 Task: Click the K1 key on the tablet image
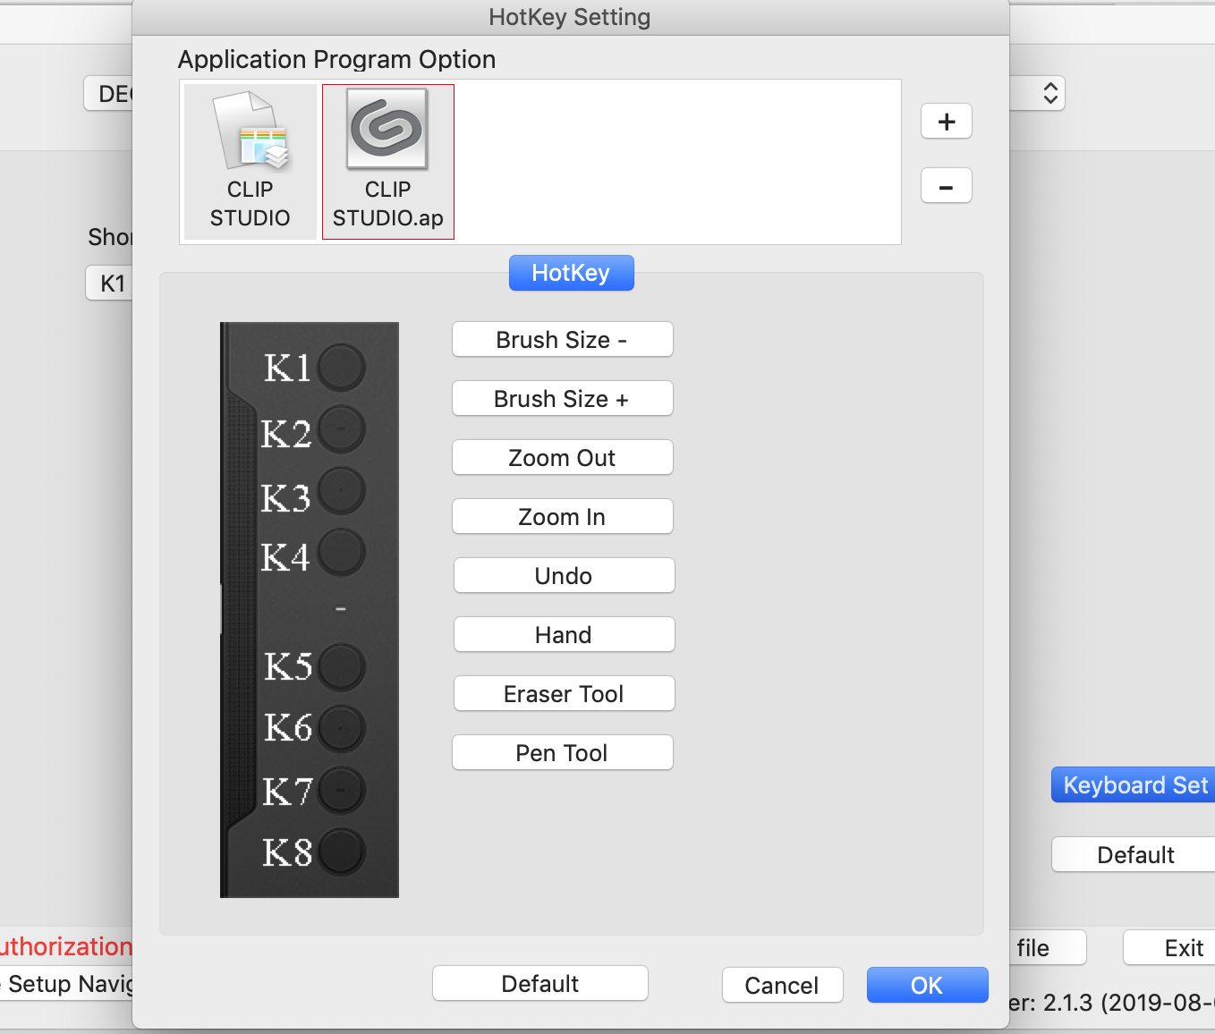(x=341, y=368)
